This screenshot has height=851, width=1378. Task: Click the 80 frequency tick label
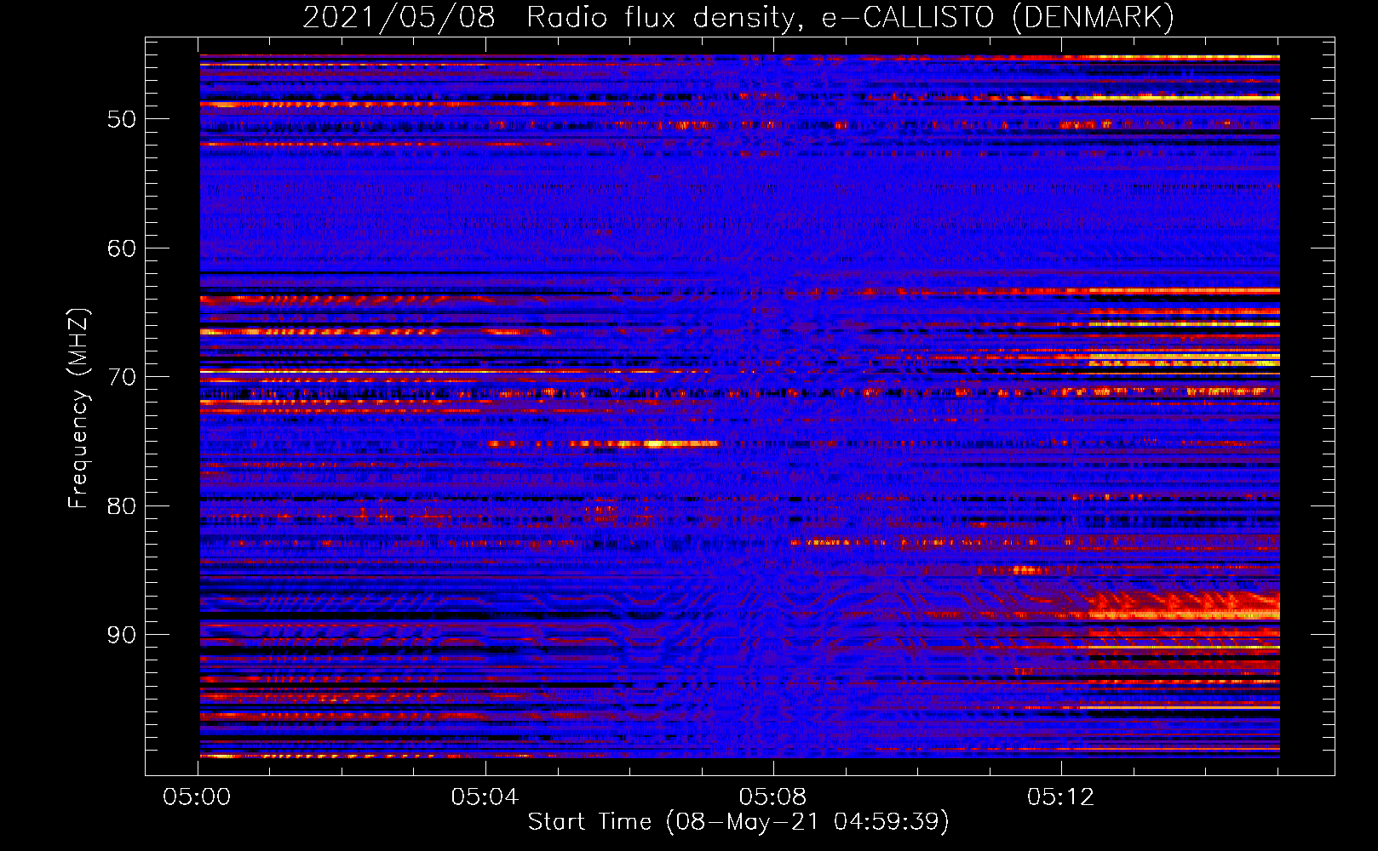(x=122, y=506)
